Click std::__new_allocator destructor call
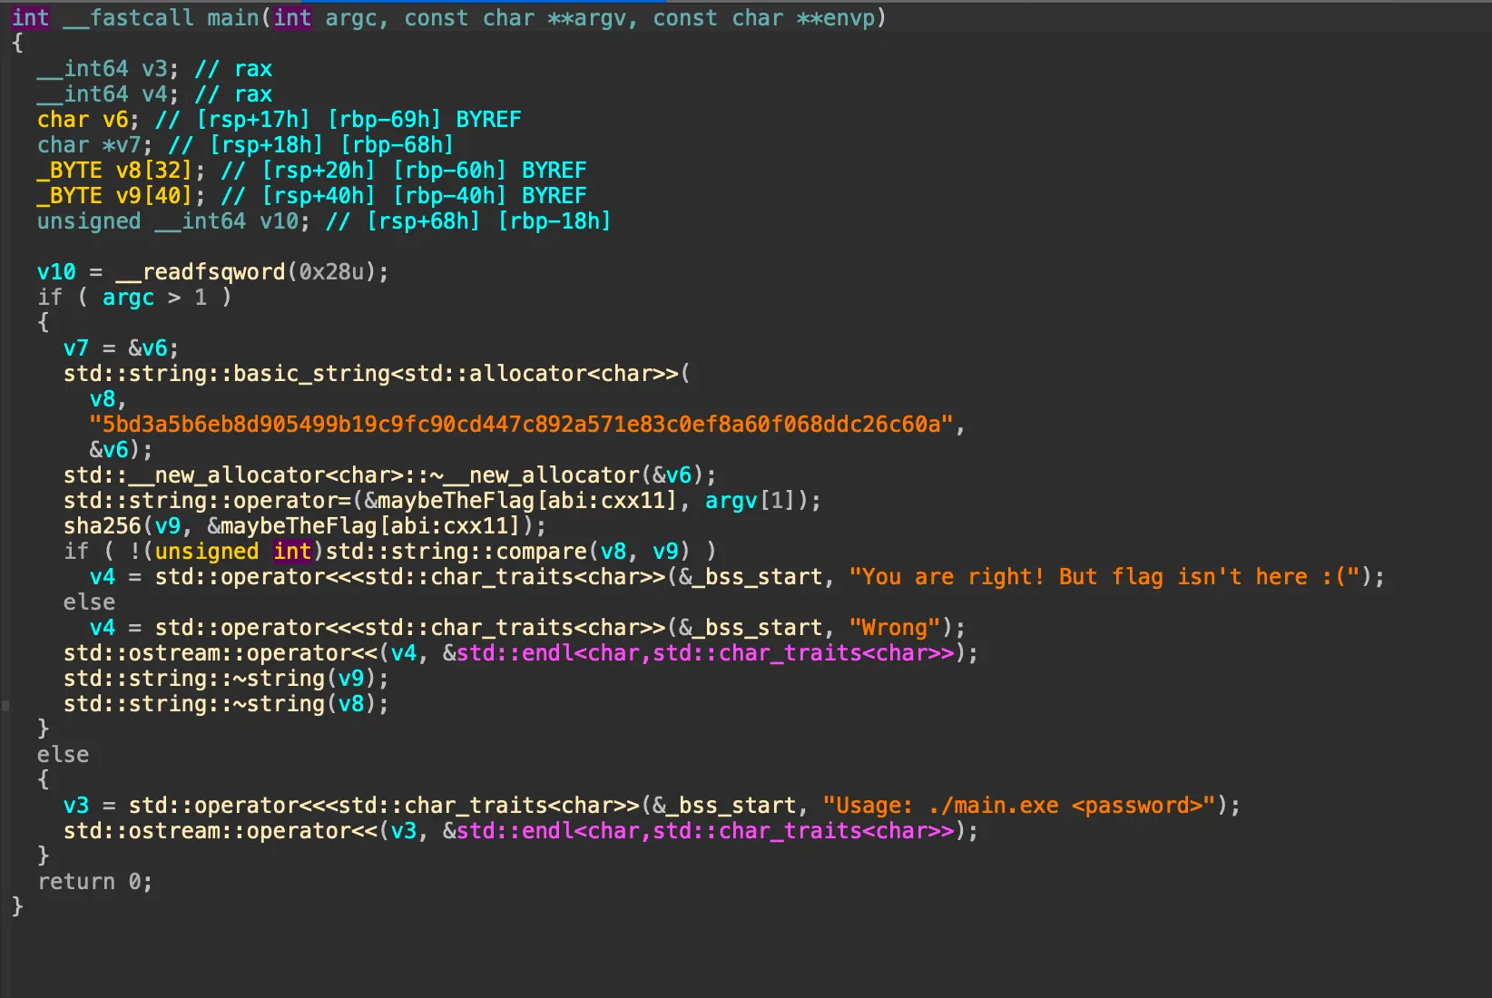1492x998 pixels. [390, 475]
